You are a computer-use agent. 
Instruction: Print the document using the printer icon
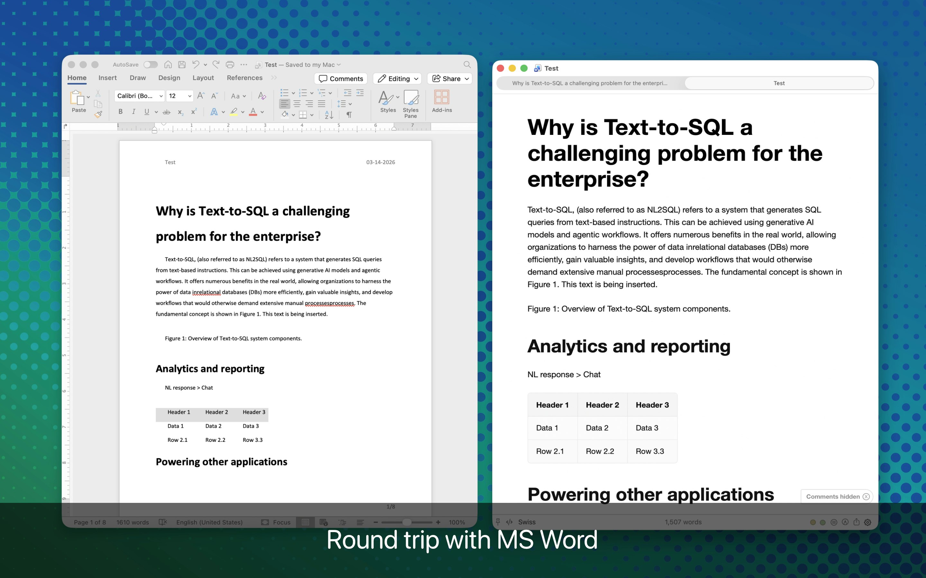(230, 65)
